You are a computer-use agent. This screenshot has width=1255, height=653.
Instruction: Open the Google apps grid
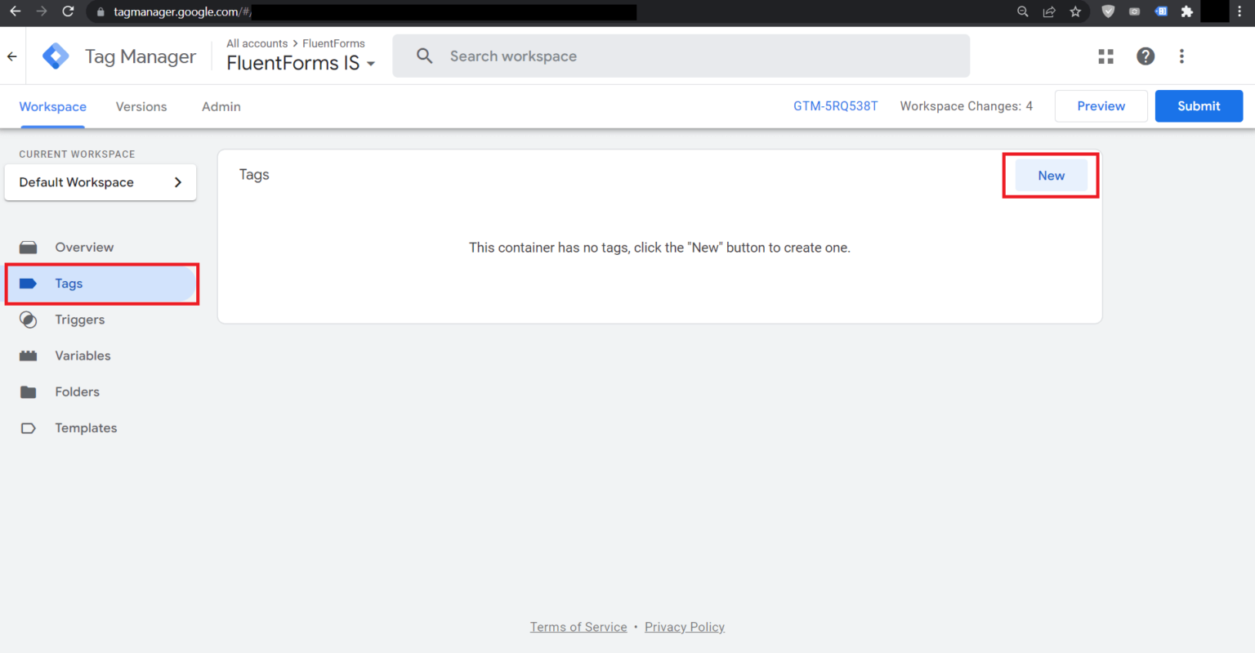(x=1105, y=56)
